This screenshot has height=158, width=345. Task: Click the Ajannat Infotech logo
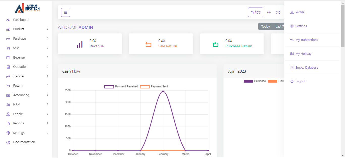tap(27, 8)
